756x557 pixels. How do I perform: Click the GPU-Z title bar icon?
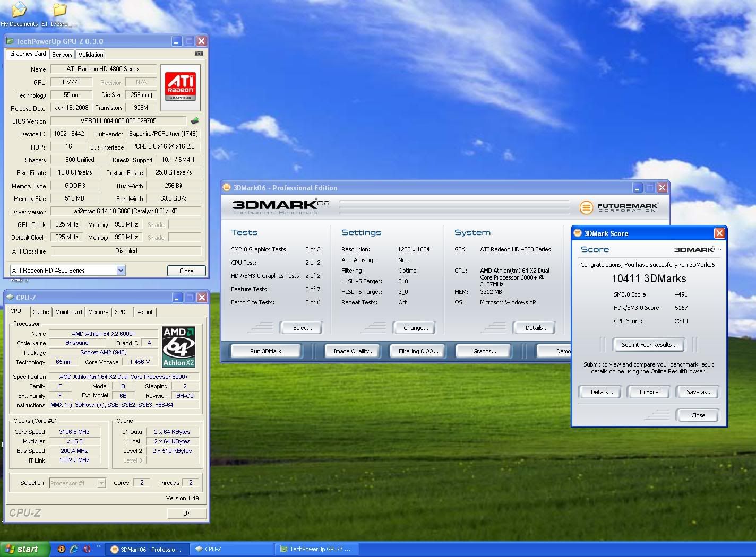[x=10, y=41]
